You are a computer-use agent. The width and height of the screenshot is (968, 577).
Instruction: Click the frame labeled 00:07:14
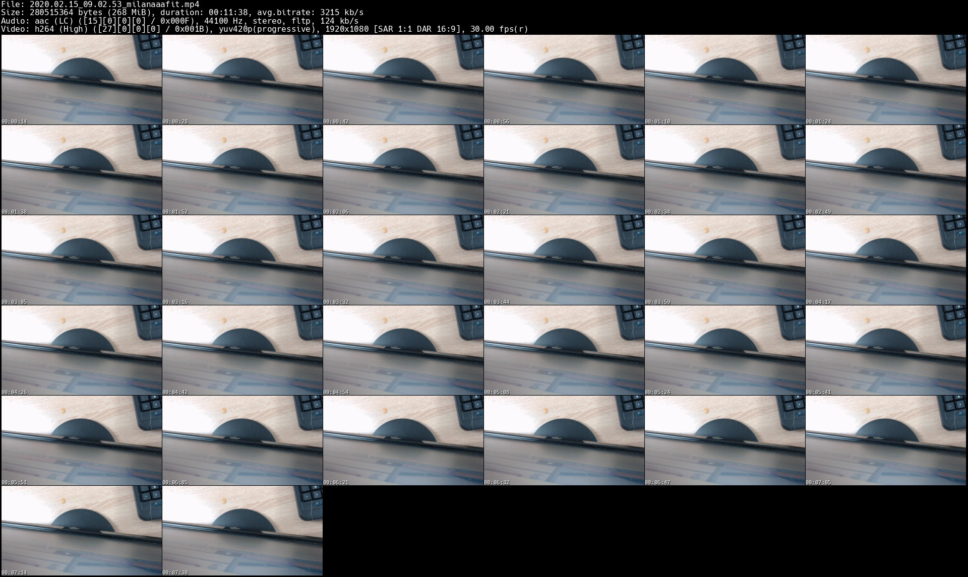(x=82, y=531)
